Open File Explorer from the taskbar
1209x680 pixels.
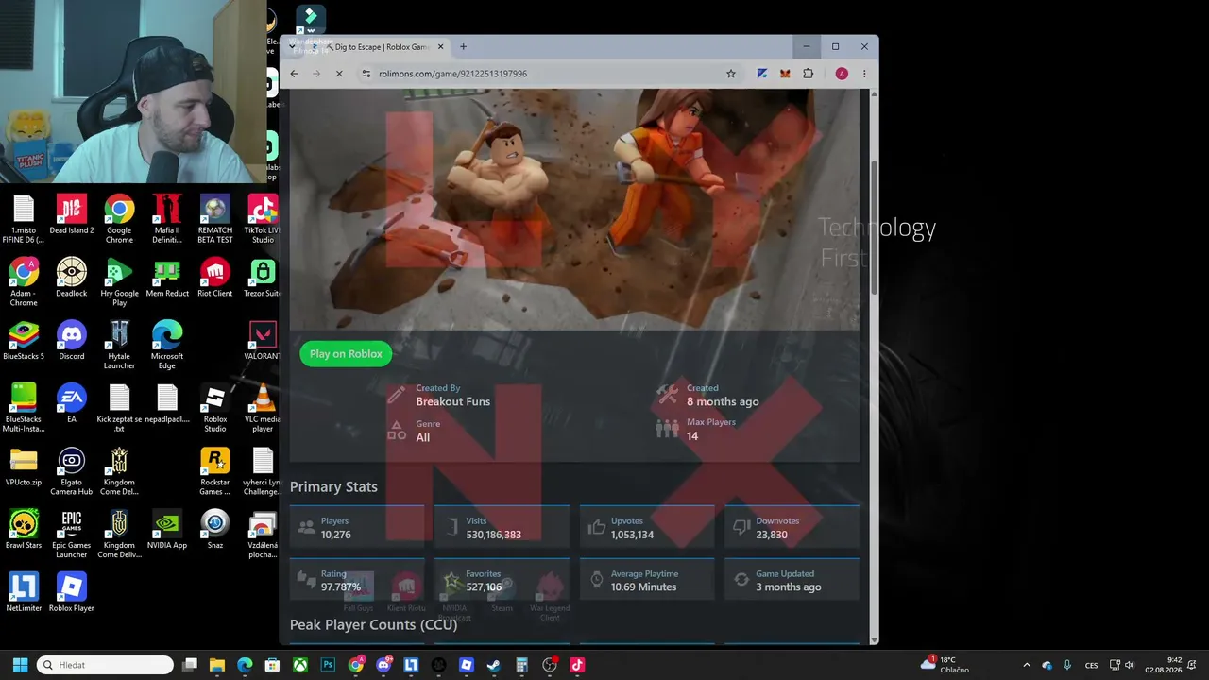click(216, 665)
